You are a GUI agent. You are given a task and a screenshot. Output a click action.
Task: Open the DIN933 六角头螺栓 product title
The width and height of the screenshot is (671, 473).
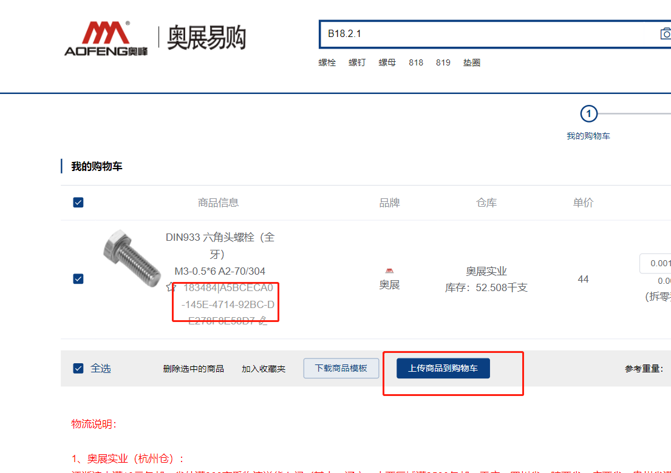[220, 246]
